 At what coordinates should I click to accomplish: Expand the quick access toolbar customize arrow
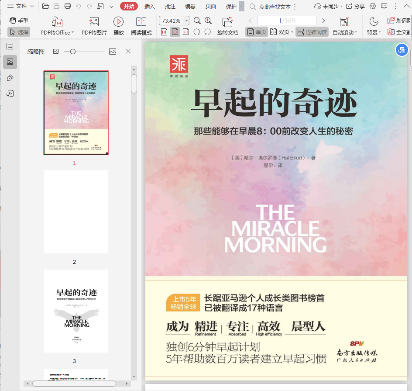[111, 6]
